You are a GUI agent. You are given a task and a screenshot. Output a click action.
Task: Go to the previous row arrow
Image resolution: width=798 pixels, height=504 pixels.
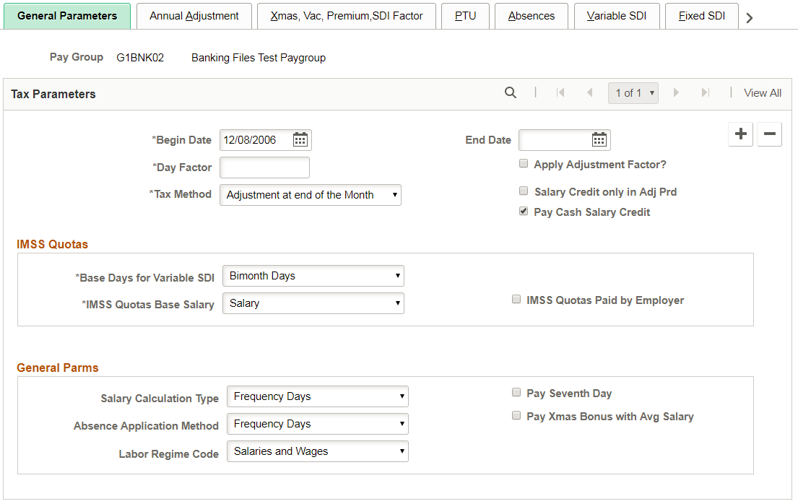[x=590, y=93]
